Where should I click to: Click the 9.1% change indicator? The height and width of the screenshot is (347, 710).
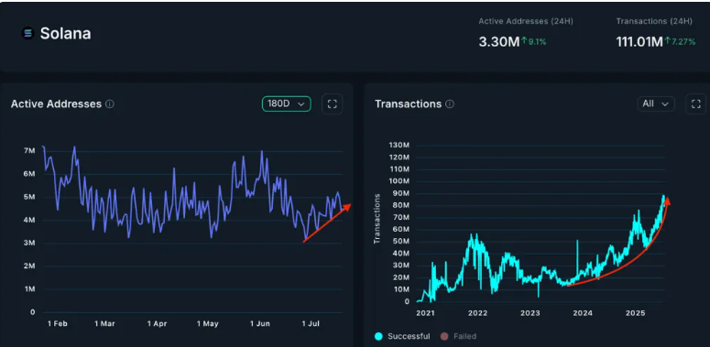534,41
